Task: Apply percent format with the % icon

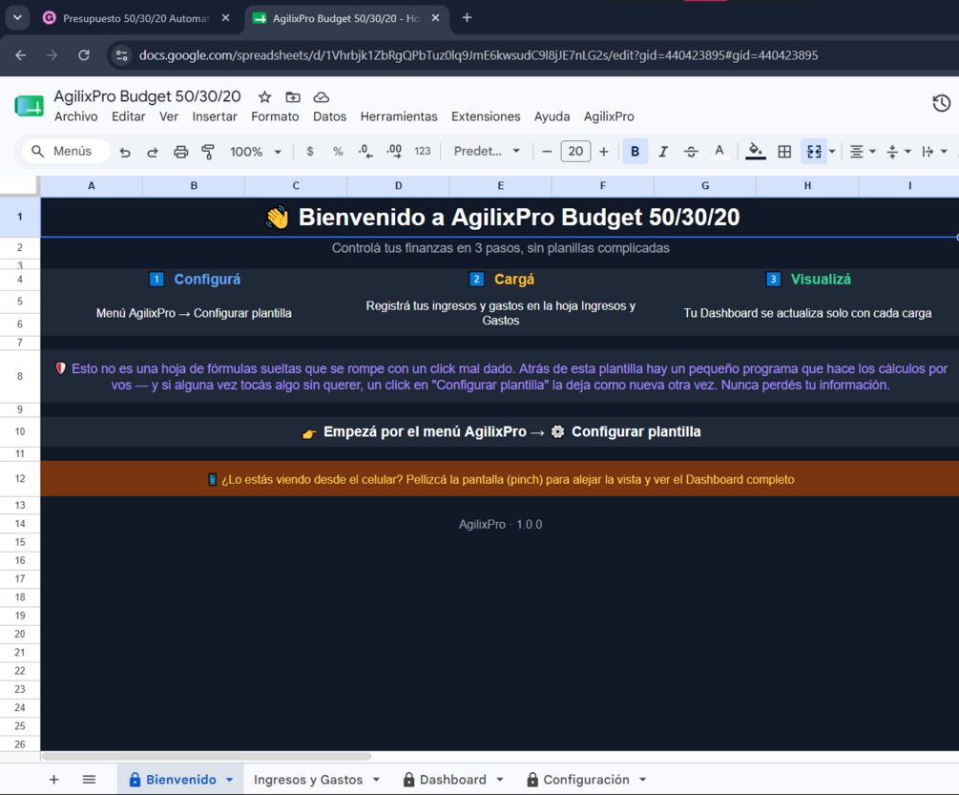Action: pyautogui.click(x=338, y=151)
